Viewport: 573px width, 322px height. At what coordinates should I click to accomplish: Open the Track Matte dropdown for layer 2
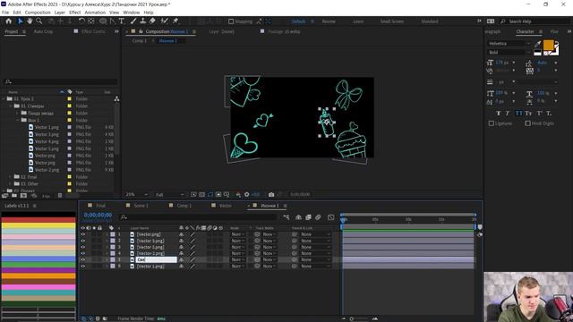[x=269, y=241]
